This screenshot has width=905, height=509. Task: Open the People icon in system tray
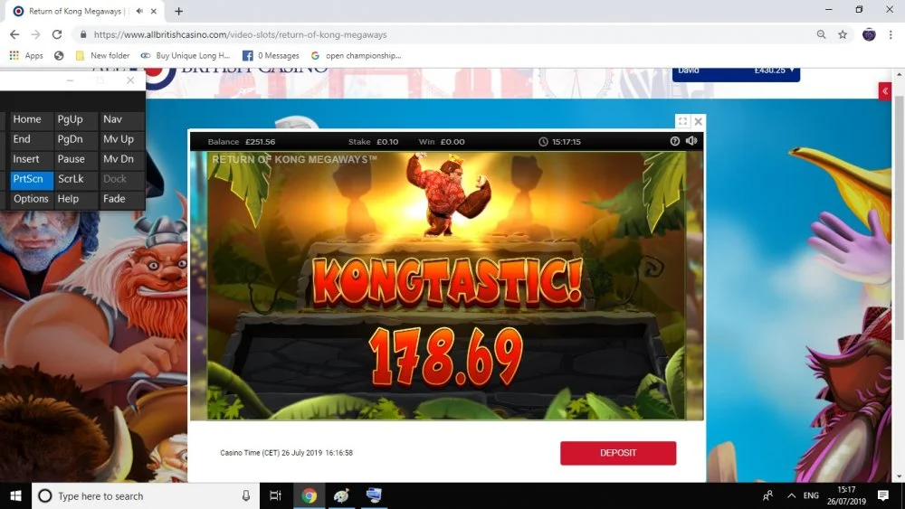tap(767, 495)
